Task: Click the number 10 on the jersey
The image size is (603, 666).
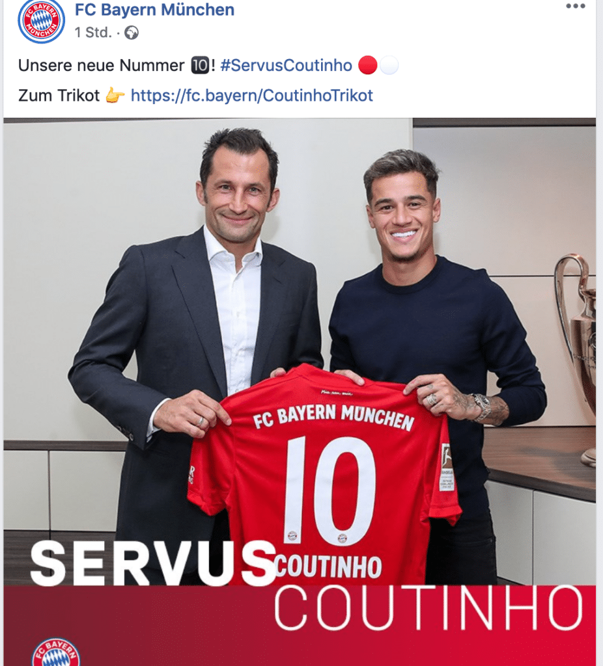Action: (x=330, y=489)
